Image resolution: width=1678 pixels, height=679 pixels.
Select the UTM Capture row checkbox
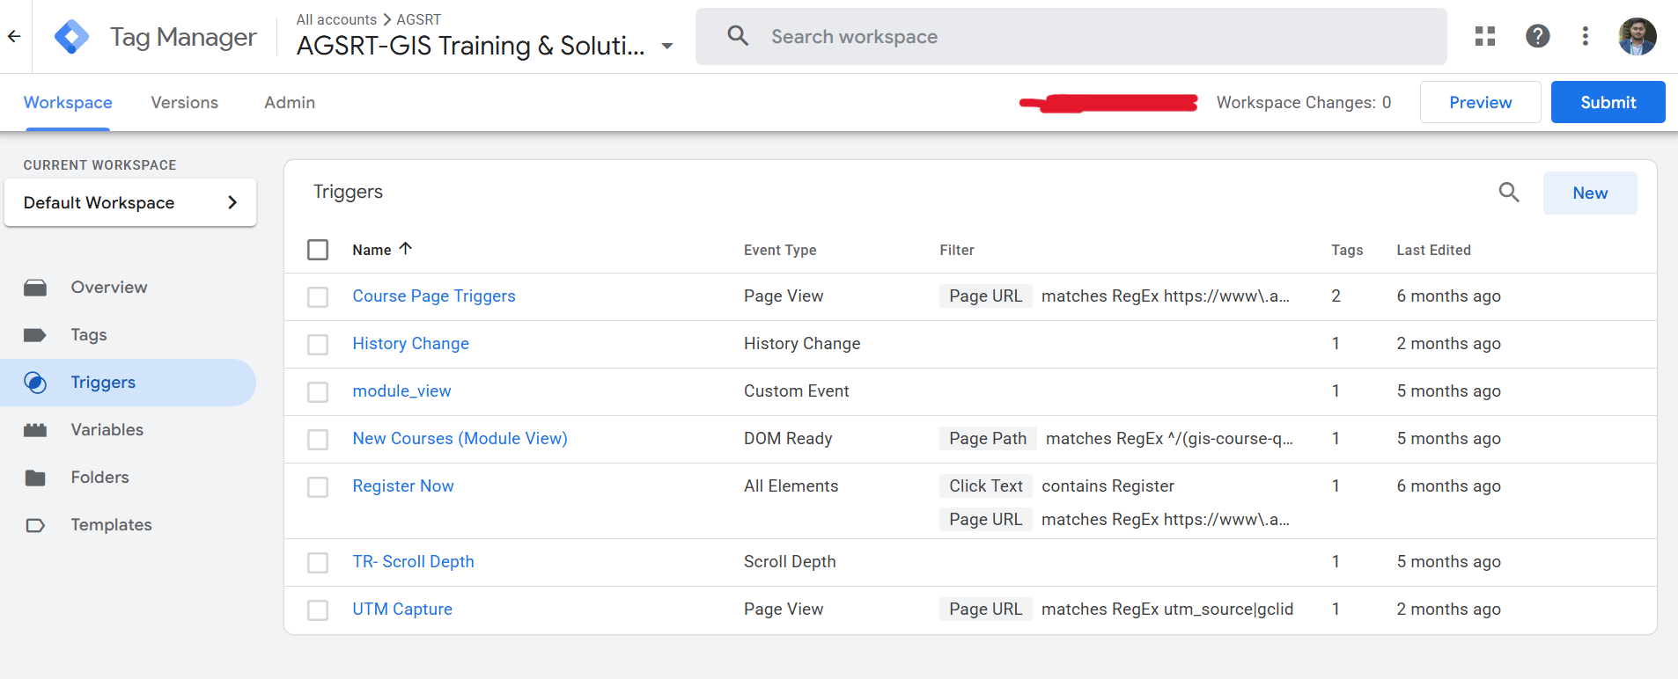coord(318,610)
